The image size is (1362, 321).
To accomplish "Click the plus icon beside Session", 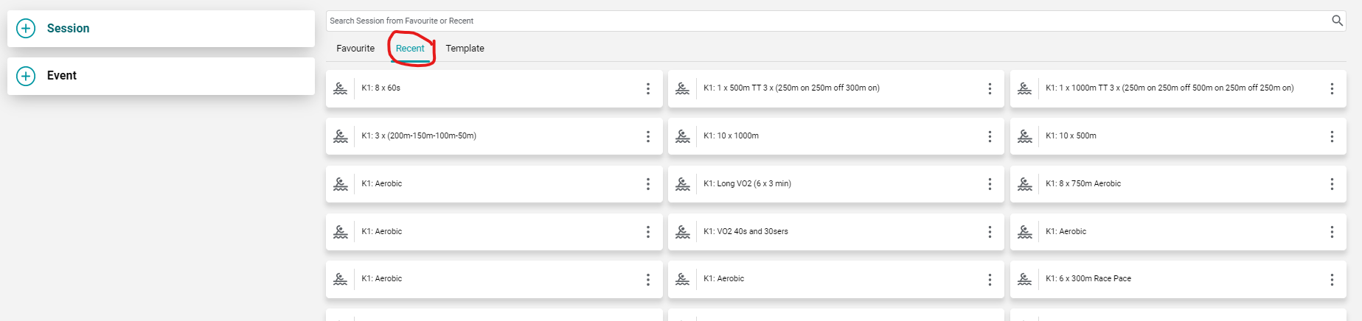I will point(26,29).
